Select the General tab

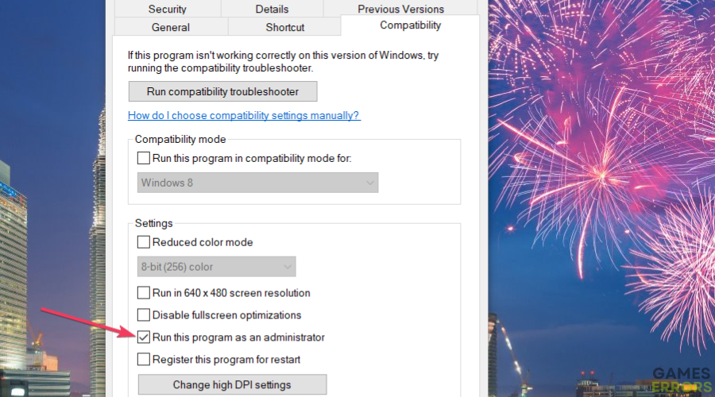[x=171, y=27]
